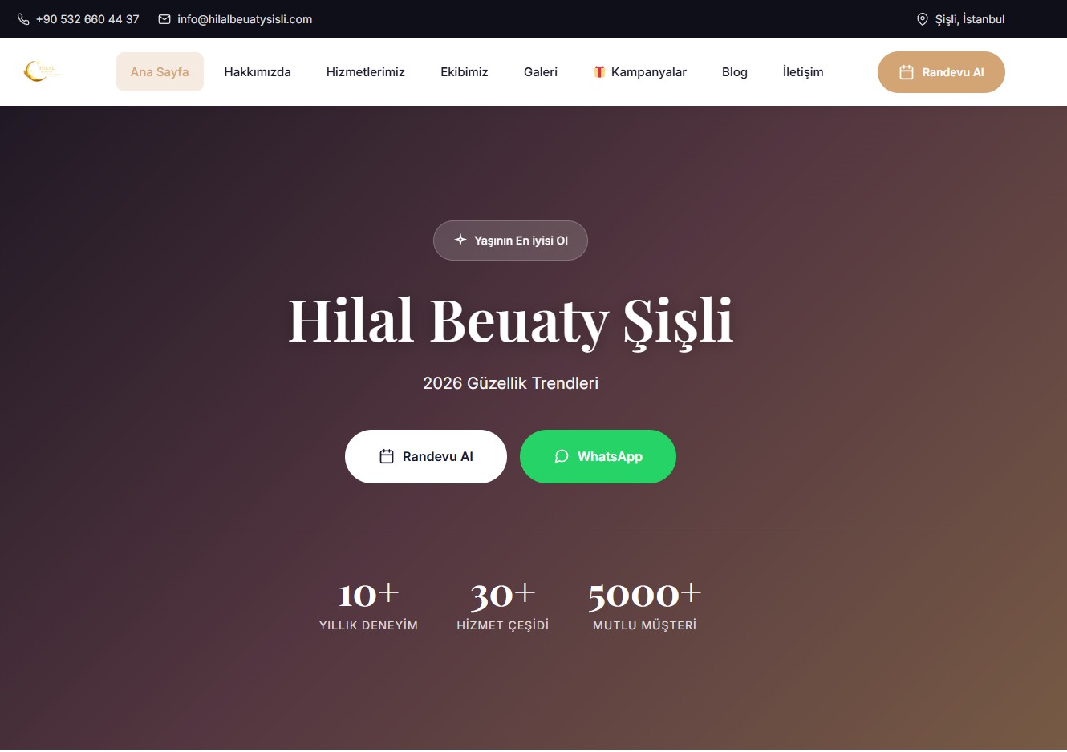Click the Yaşının En İyisi Ol badge

pos(510,240)
